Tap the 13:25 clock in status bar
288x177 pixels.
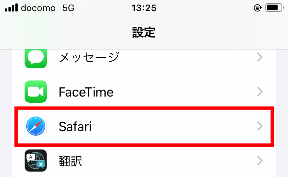144,8
